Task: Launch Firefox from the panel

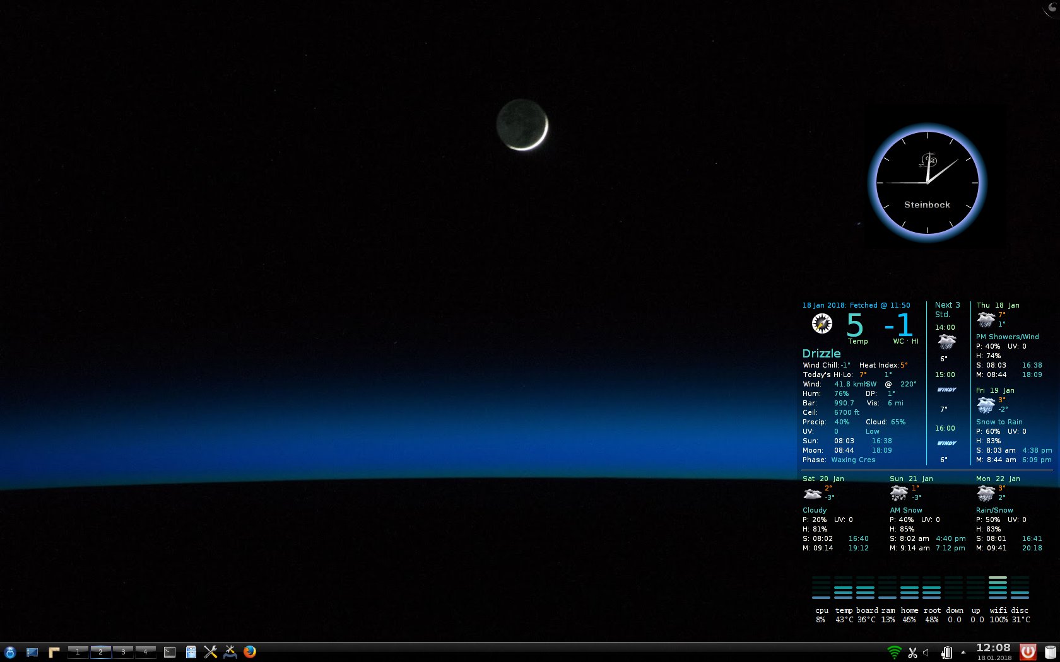Action: [x=250, y=652]
